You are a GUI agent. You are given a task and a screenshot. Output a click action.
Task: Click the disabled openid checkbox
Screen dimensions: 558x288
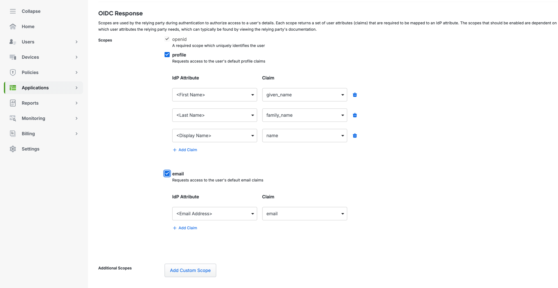(167, 39)
